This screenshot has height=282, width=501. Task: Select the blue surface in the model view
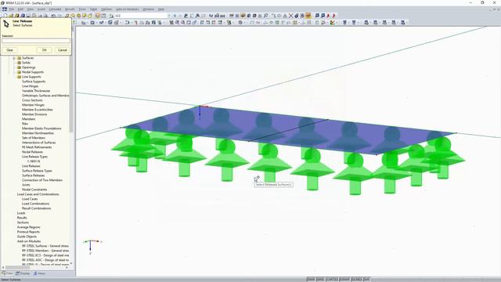pyautogui.click(x=287, y=129)
